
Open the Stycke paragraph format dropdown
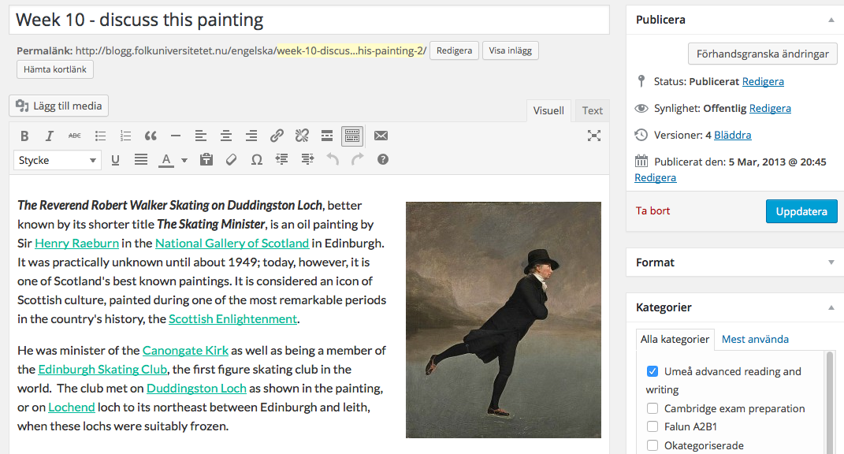[57, 160]
